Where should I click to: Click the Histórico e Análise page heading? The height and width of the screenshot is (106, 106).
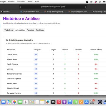pyautogui.click(x=21, y=19)
